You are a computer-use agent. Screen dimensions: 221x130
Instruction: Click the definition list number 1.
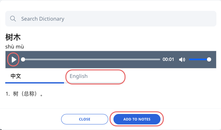click(x=8, y=94)
